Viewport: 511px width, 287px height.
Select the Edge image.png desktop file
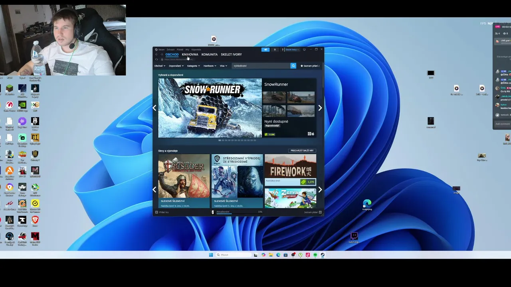coord(367,205)
